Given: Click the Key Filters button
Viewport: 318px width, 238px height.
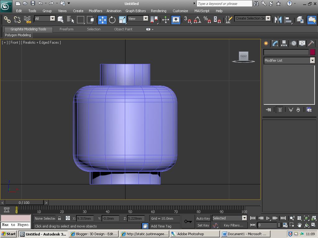Looking at the screenshot, I should 234,225.
